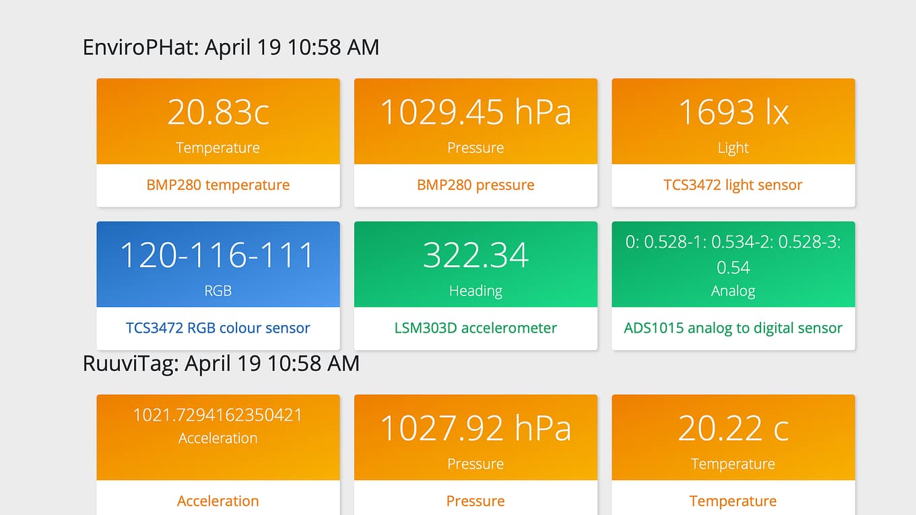Click the 20.83c temperature reading
The image size is (916, 515).
(x=218, y=112)
